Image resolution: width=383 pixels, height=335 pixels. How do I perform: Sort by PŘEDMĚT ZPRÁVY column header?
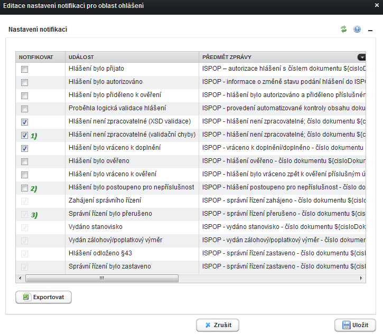tap(282, 57)
